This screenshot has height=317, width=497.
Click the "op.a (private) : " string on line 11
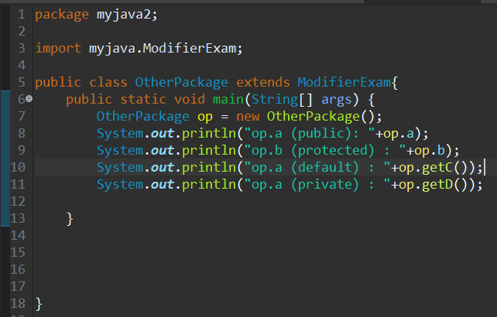pyautogui.click(x=317, y=184)
